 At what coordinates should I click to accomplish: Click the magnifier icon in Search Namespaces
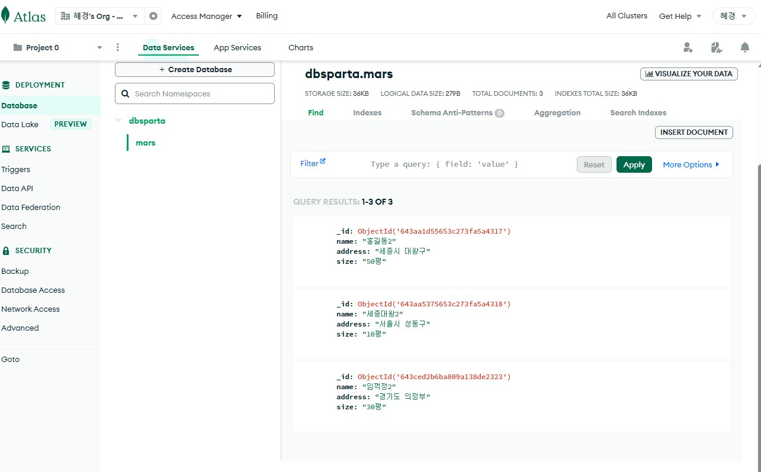126,93
